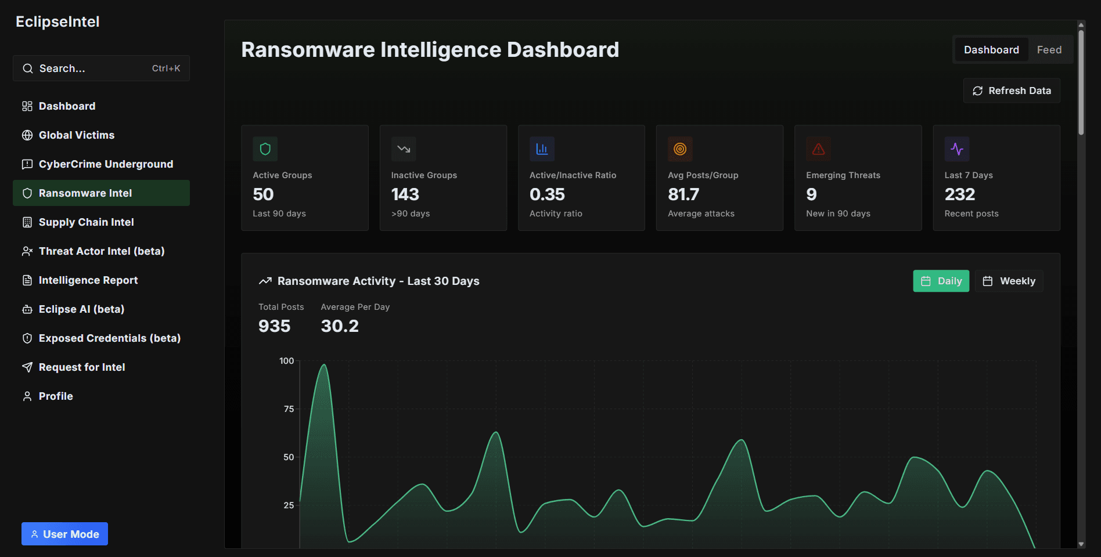Click the Active/Inactive Ratio chart icon
1101x557 pixels.
coord(542,149)
